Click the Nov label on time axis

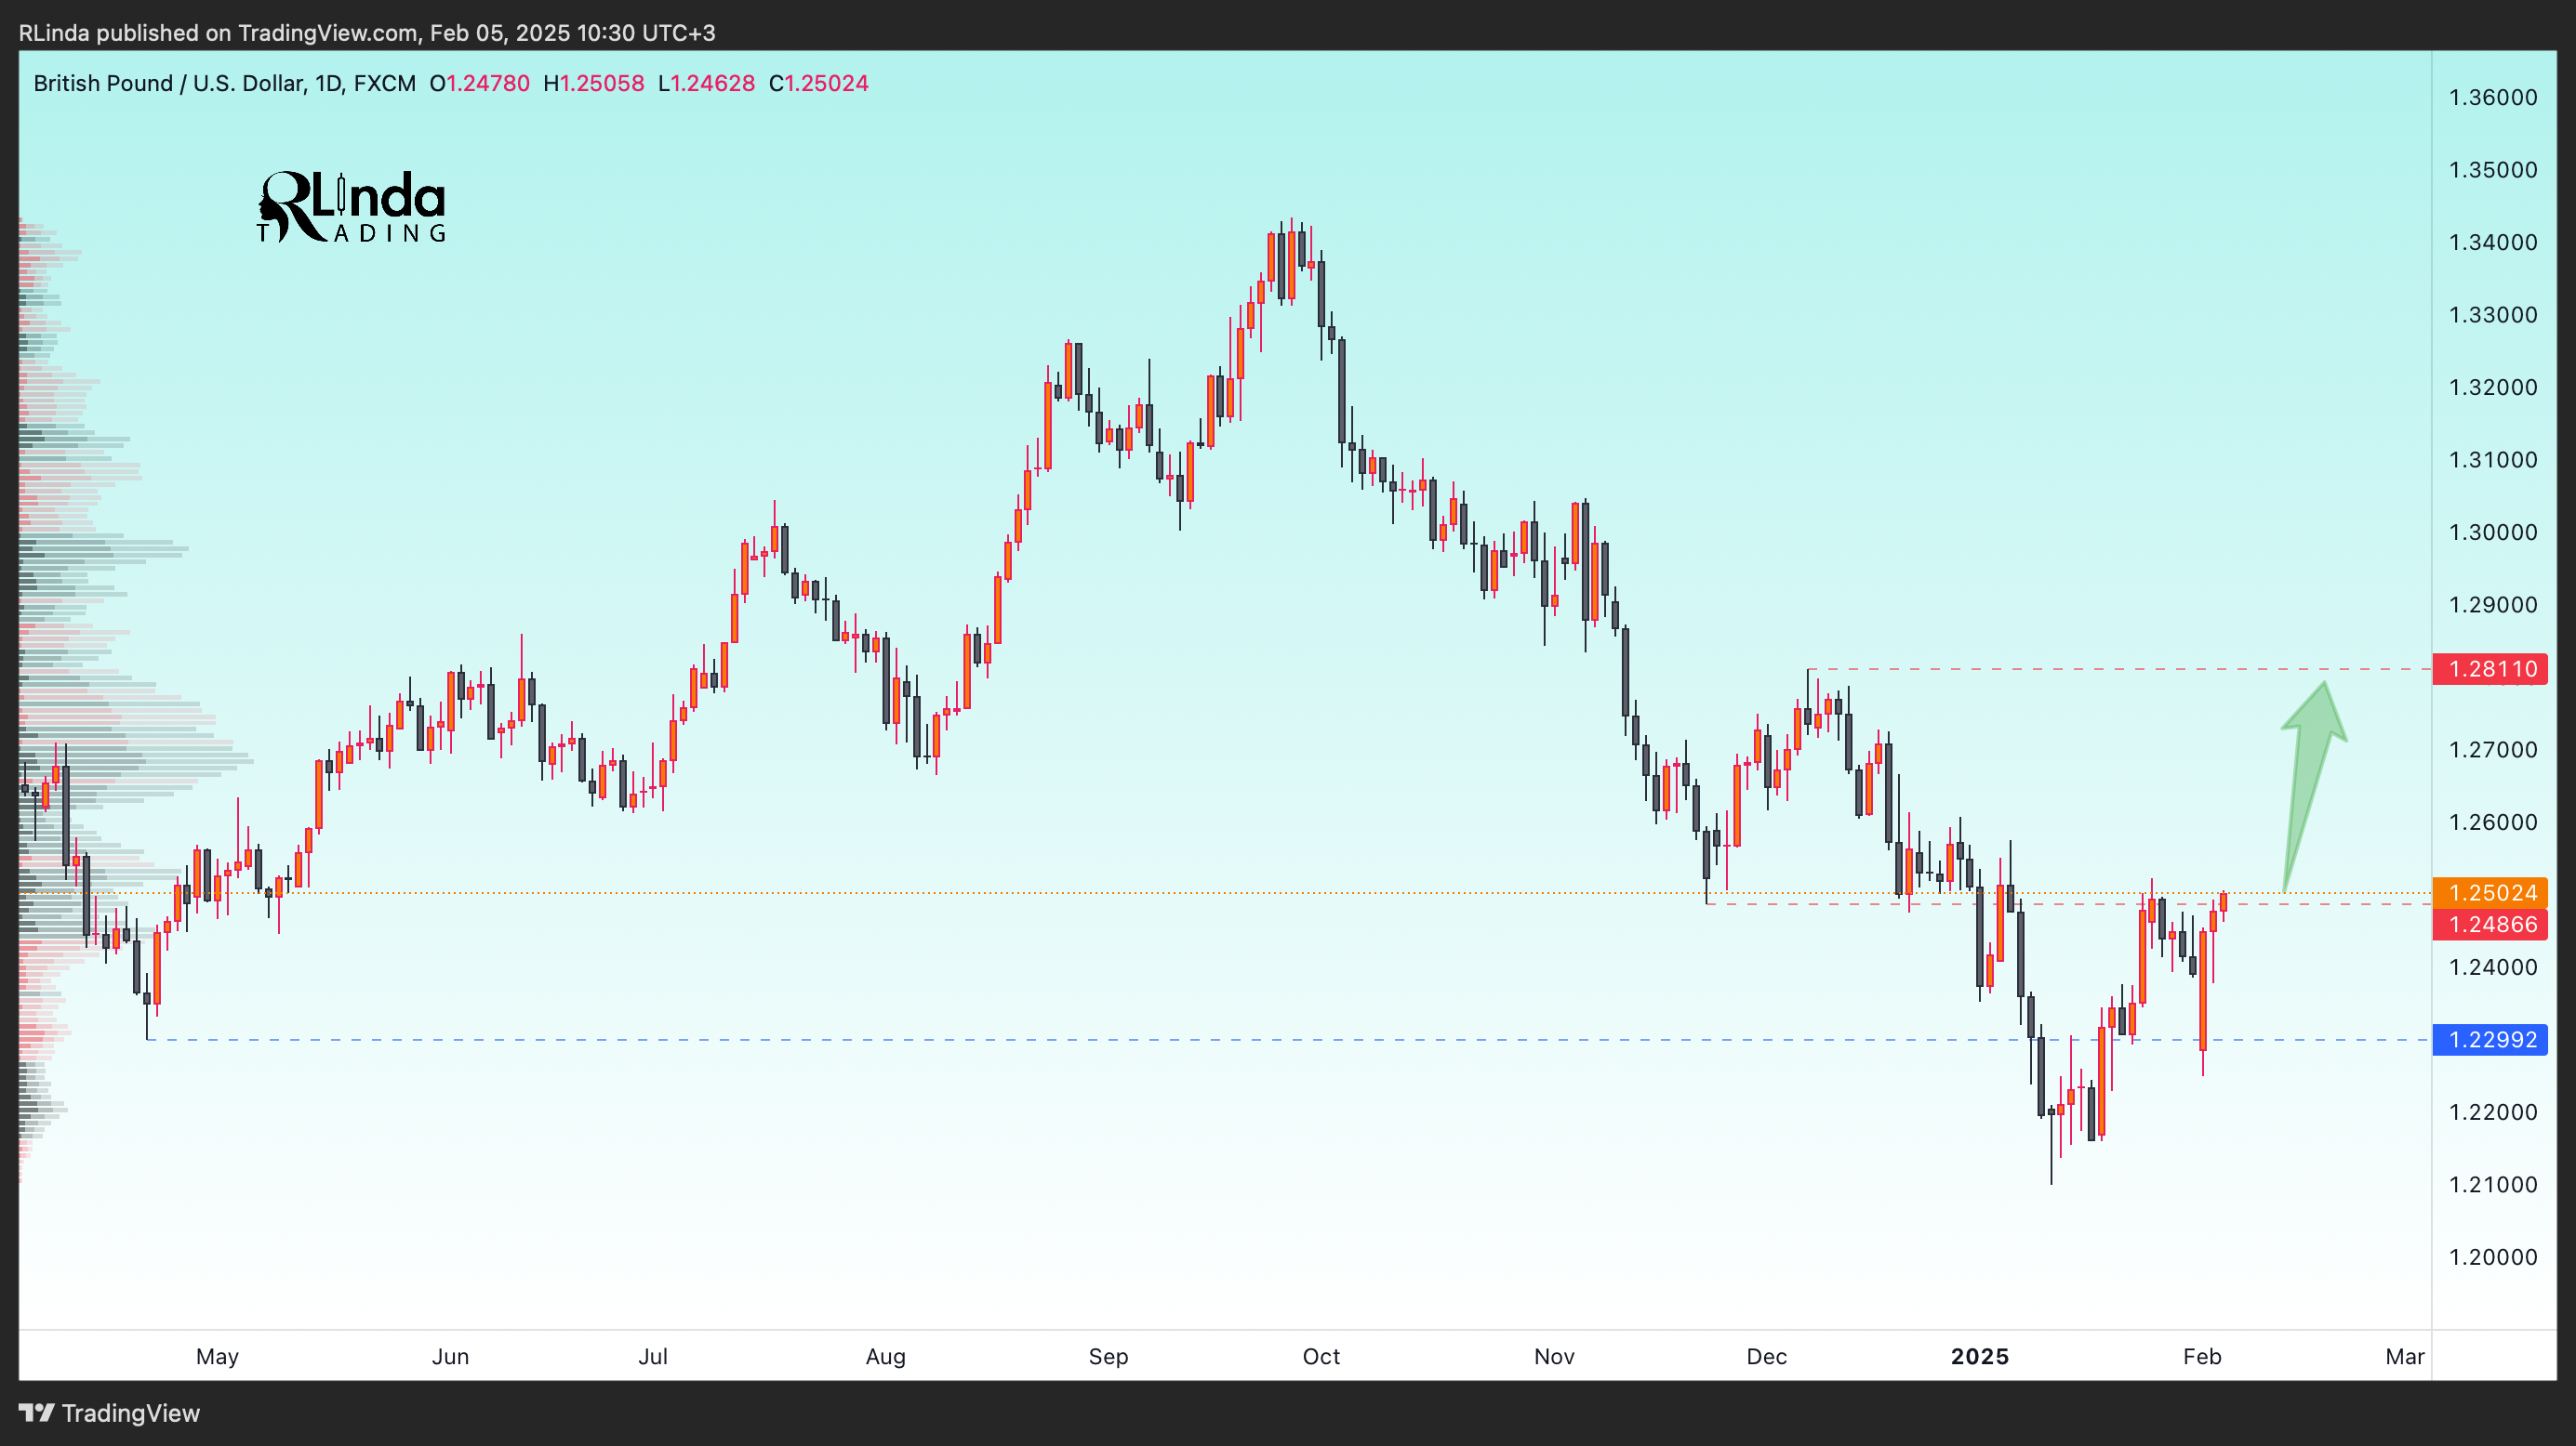coord(1554,1357)
